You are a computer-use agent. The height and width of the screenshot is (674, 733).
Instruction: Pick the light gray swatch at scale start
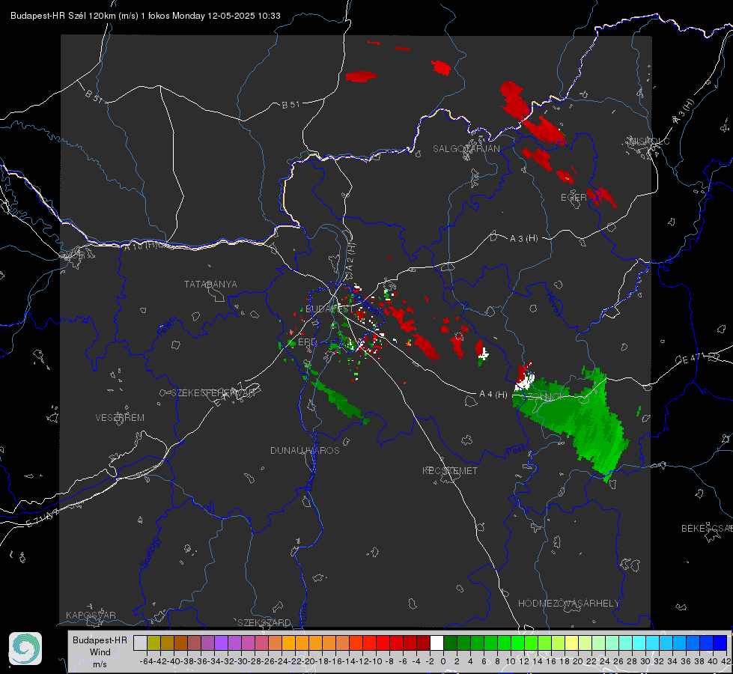[x=140, y=643]
